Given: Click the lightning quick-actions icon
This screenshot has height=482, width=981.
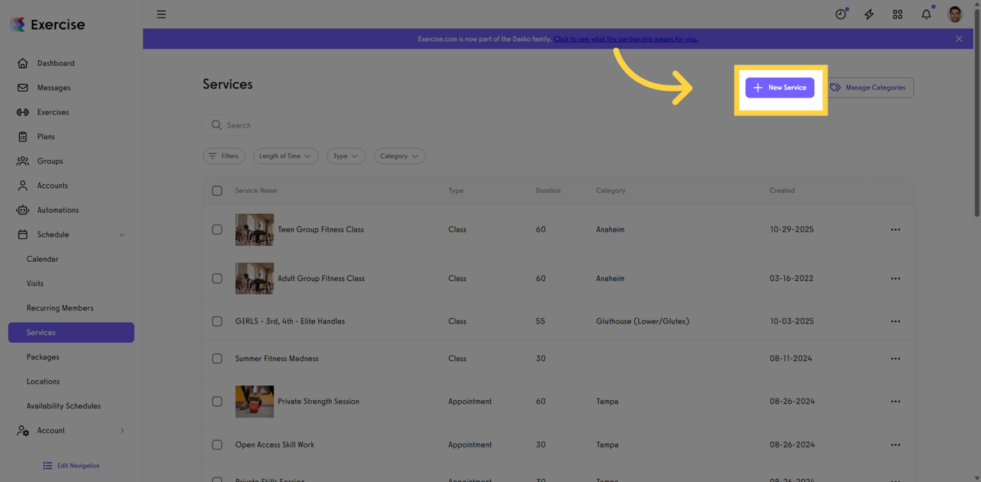Looking at the screenshot, I should (x=869, y=14).
